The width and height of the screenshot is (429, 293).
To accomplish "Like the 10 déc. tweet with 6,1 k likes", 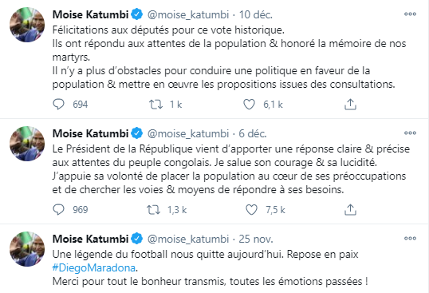I will pyautogui.click(x=249, y=105).
